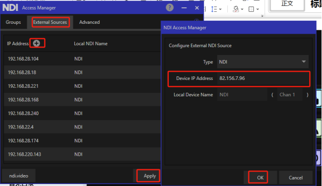322x186 pixels.
Task: Open the borders dropdown arrow
Action: point(258,9)
